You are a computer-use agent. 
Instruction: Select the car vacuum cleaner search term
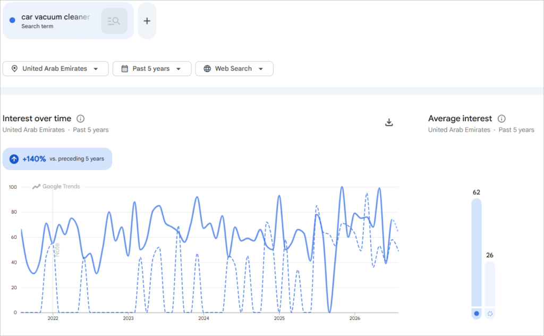[55, 21]
